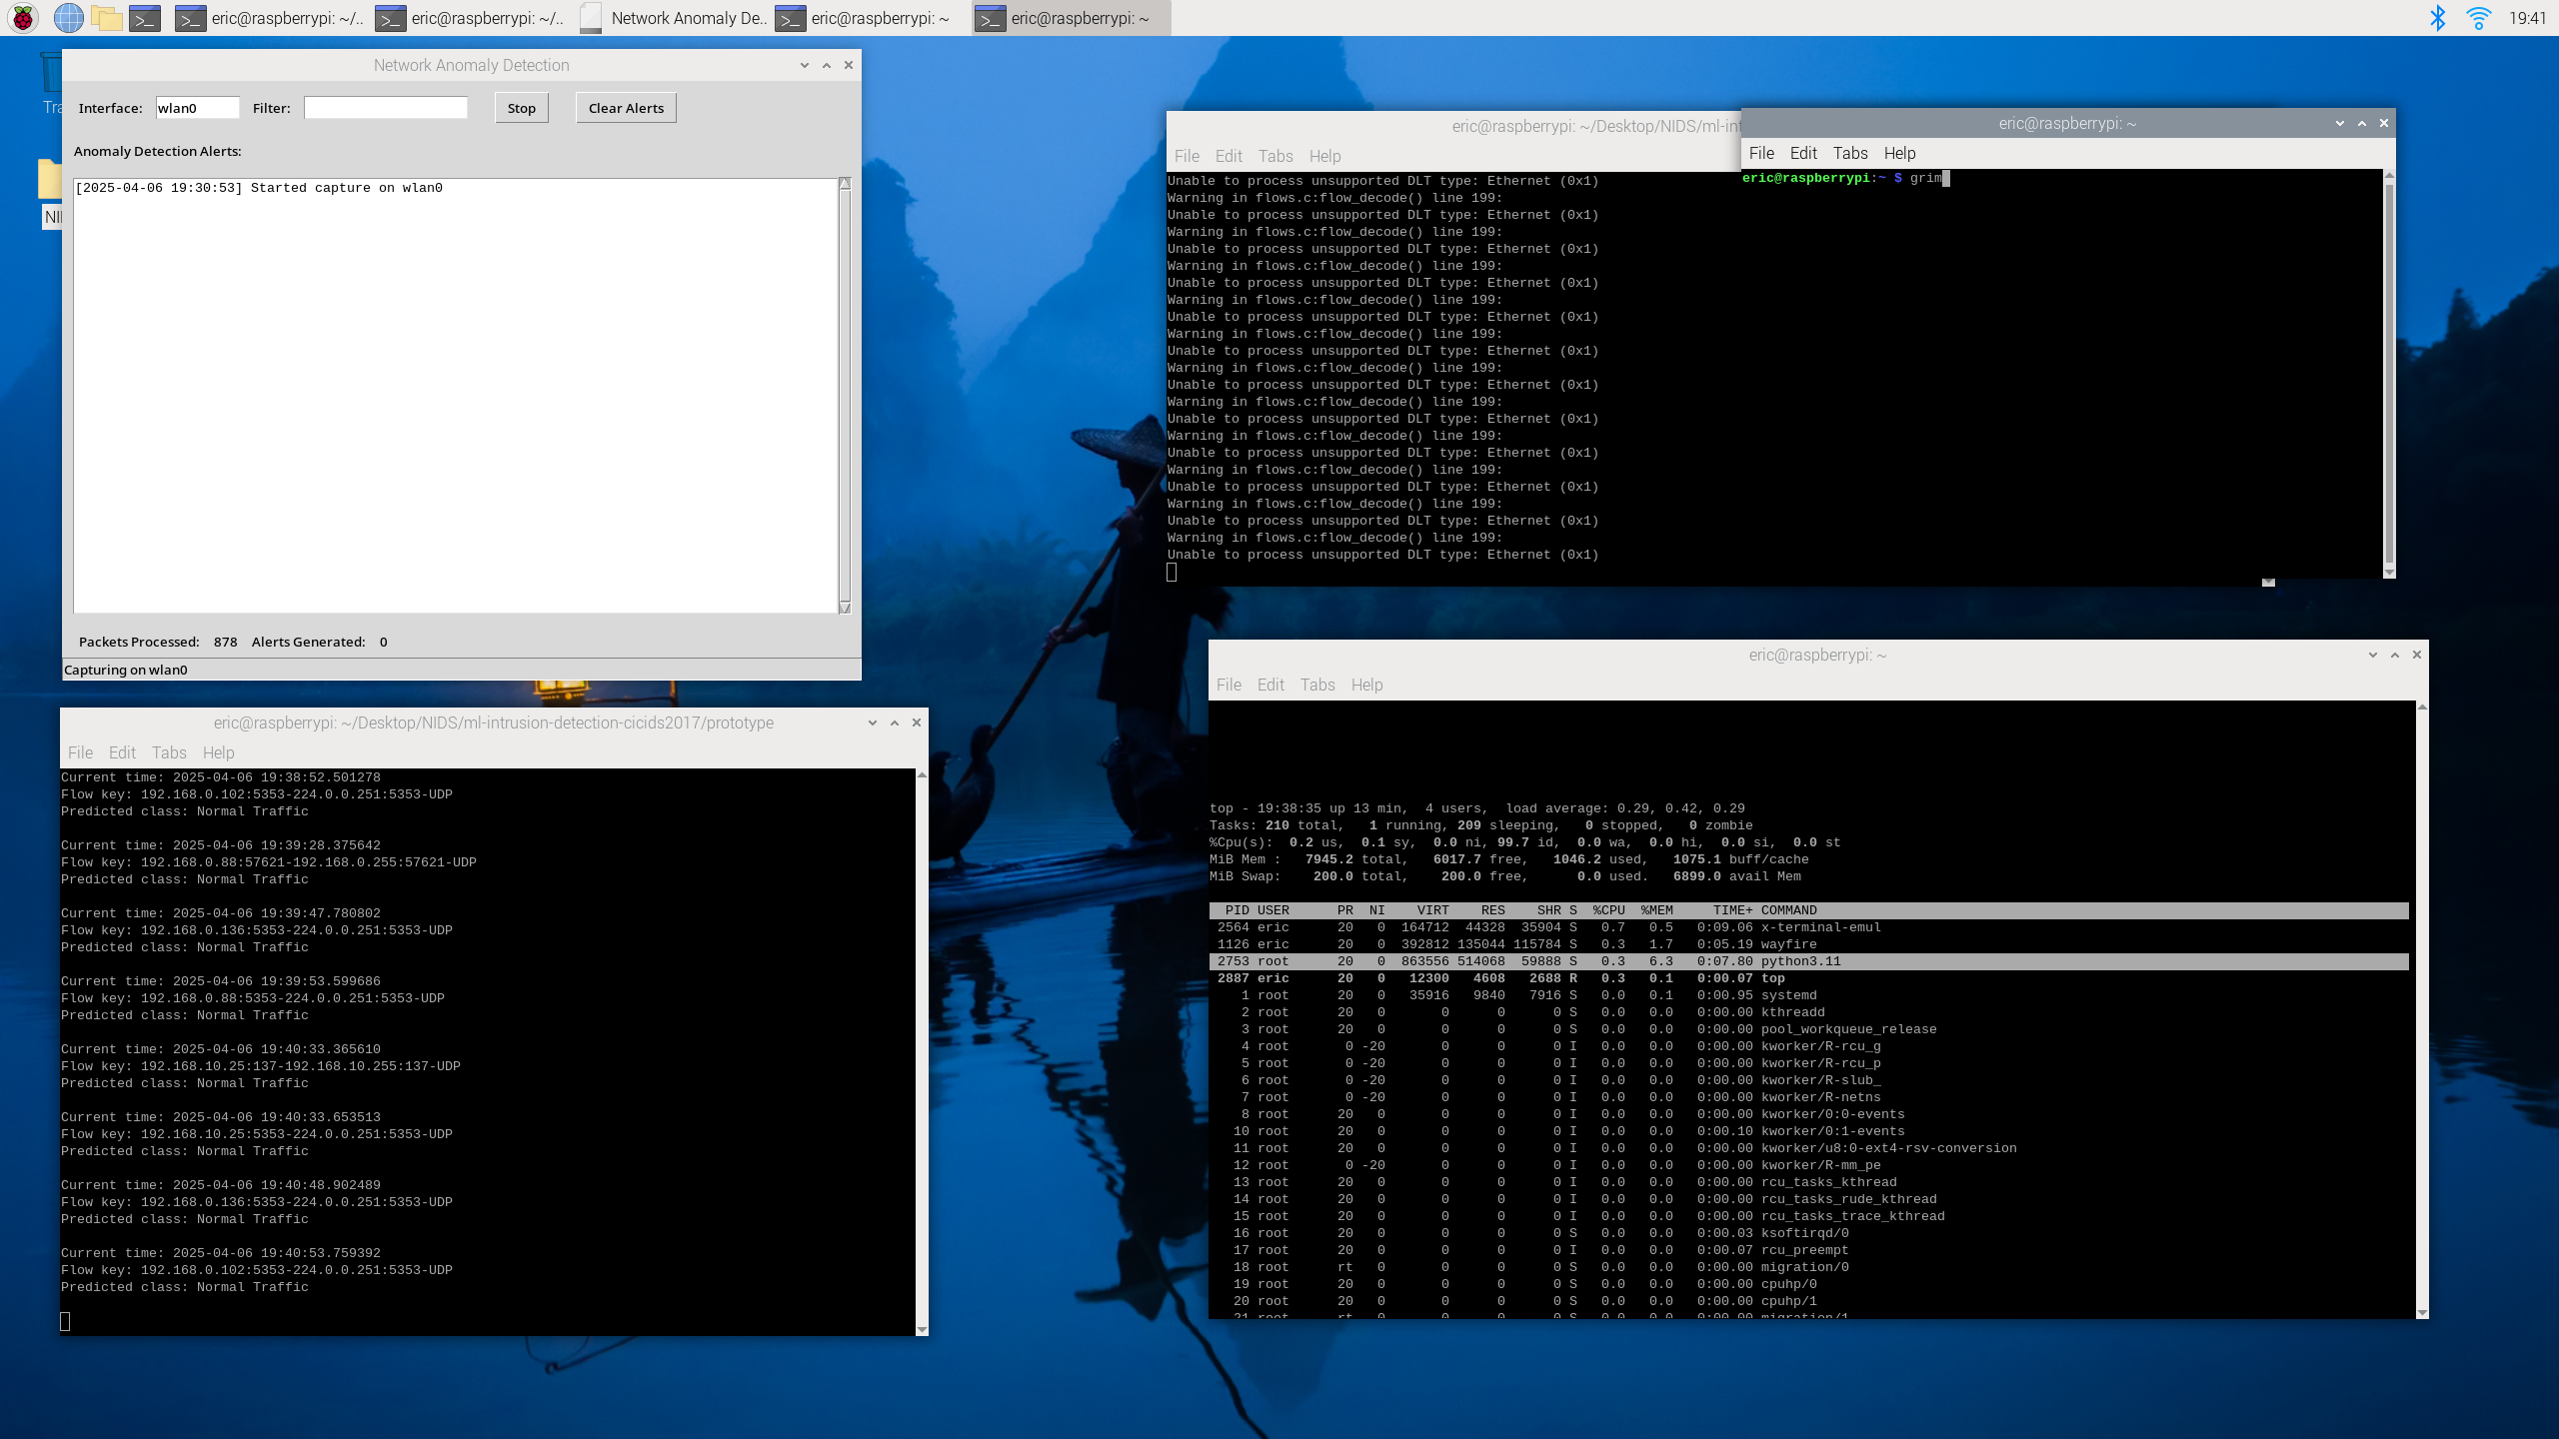Maximize the prototype terminal window
The width and height of the screenshot is (2559, 1439).
coord(894,722)
